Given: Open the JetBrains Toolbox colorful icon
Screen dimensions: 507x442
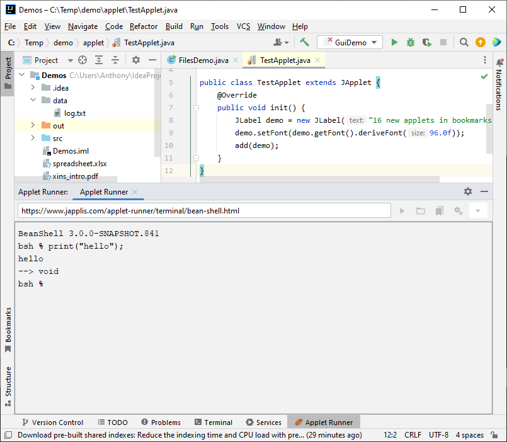Looking at the screenshot, I should (x=497, y=42).
